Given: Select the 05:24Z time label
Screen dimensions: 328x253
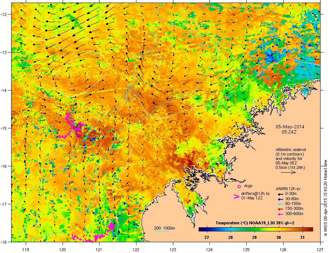Looking at the screenshot, I should [x=289, y=132].
